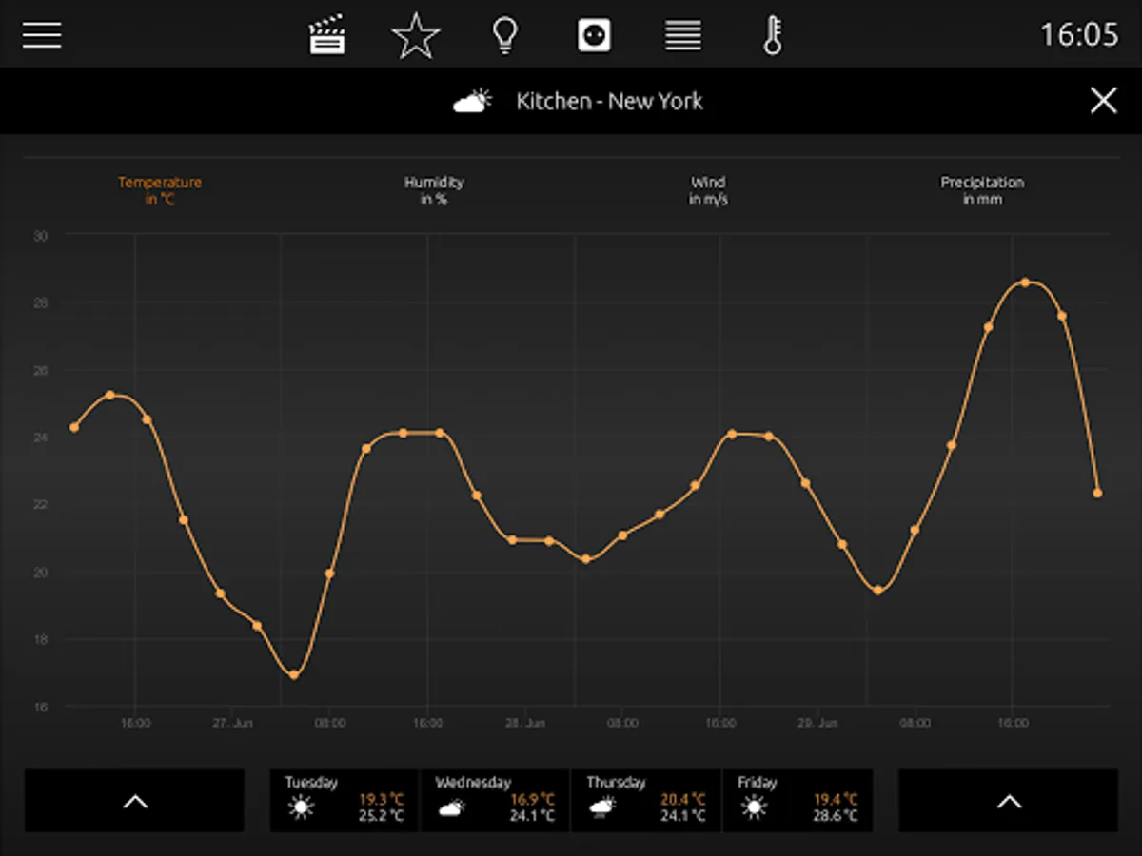Click the cloud-sun weather icon in title
This screenshot has height=856, width=1142.
pyautogui.click(x=472, y=101)
